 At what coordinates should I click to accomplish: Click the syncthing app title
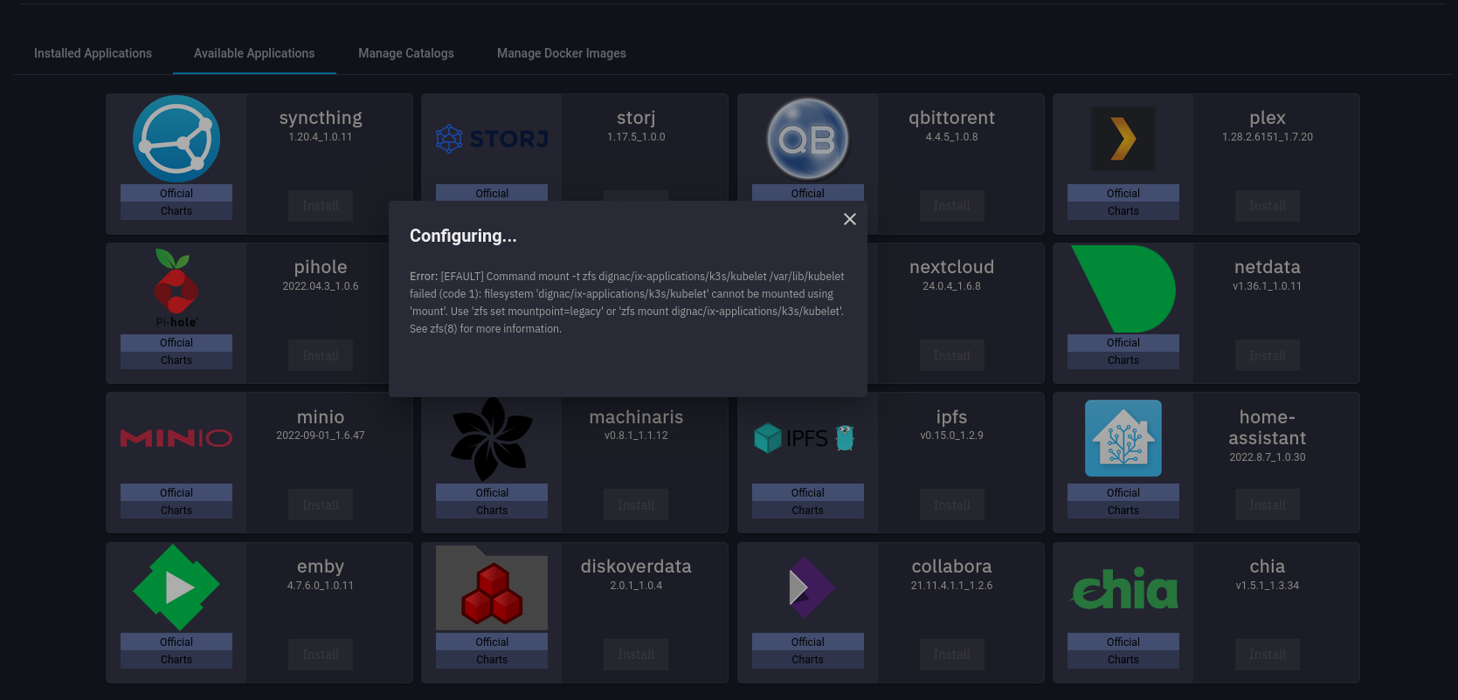coord(321,118)
